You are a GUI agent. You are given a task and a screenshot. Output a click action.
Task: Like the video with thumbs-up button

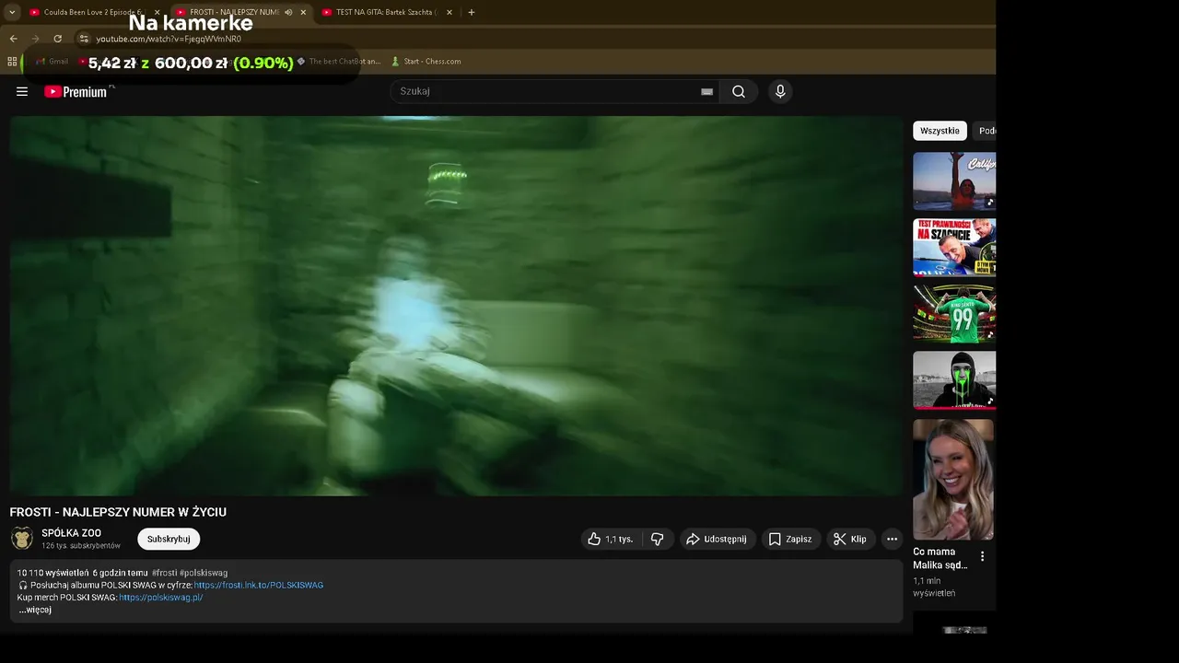pos(611,539)
